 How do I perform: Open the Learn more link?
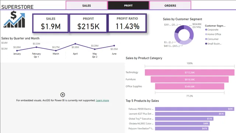[103, 100]
